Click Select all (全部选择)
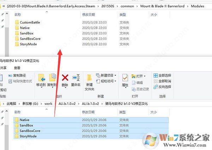The height and width of the screenshot is (150, 212). point(162,75)
